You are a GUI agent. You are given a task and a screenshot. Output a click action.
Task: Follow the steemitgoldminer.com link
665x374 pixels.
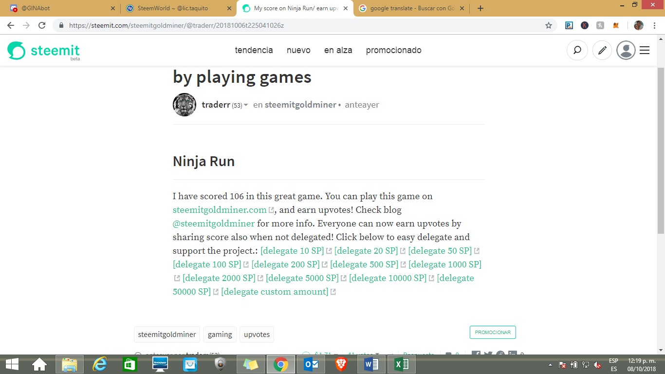pos(220,210)
